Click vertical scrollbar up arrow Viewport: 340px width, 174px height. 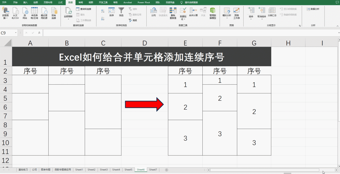339,40
